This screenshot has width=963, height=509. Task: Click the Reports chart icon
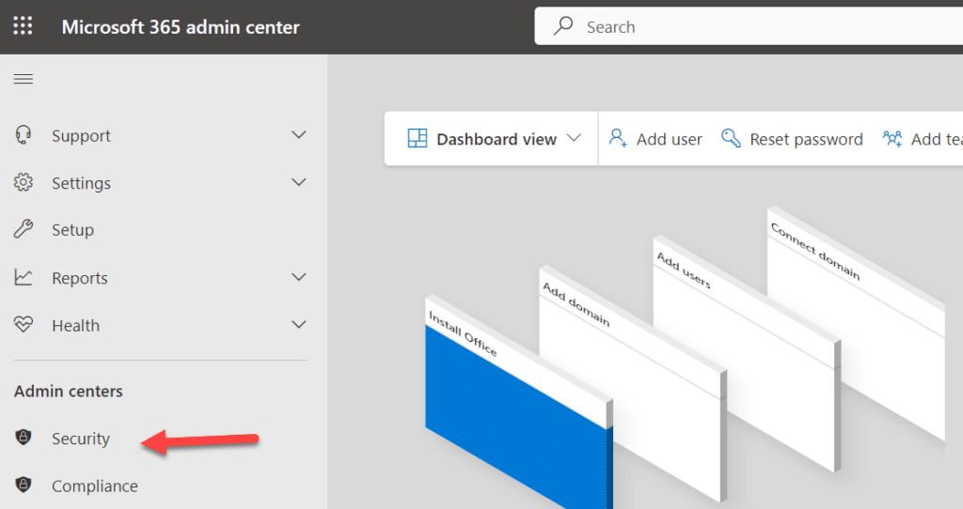tap(24, 277)
